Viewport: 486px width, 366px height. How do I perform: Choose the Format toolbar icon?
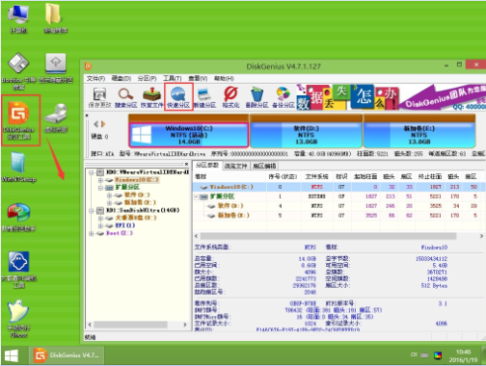(x=230, y=97)
